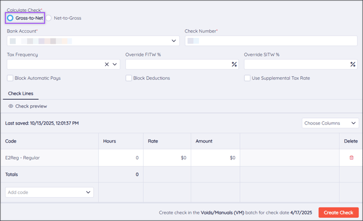363x221 pixels.
Task: Click the Voids/Manuals (VM) batch text
Action: tap(222, 212)
